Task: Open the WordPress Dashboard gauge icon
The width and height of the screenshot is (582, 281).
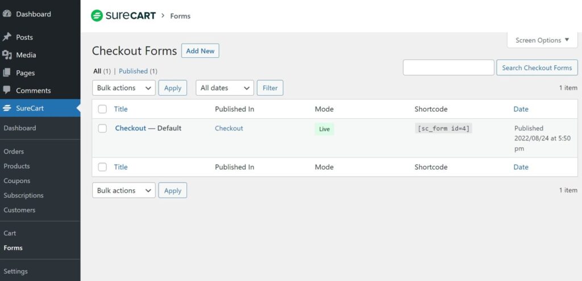Action: [7, 14]
